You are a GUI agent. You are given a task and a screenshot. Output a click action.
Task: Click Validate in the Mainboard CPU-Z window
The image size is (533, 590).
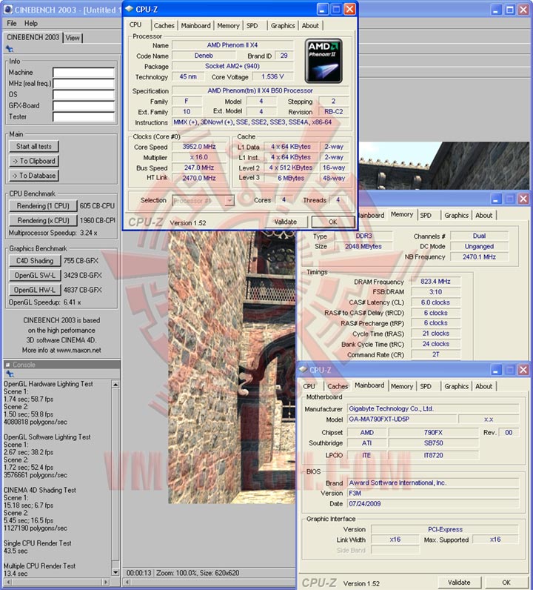pos(459,583)
